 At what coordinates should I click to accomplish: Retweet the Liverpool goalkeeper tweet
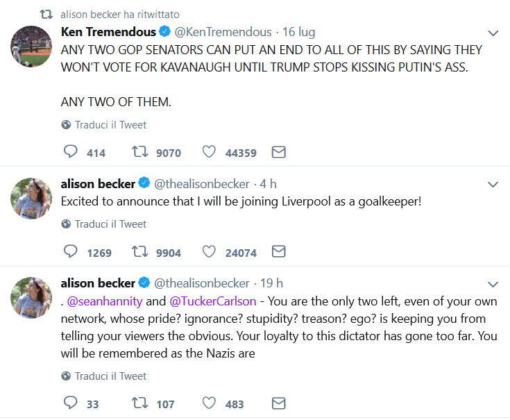click(139, 251)
